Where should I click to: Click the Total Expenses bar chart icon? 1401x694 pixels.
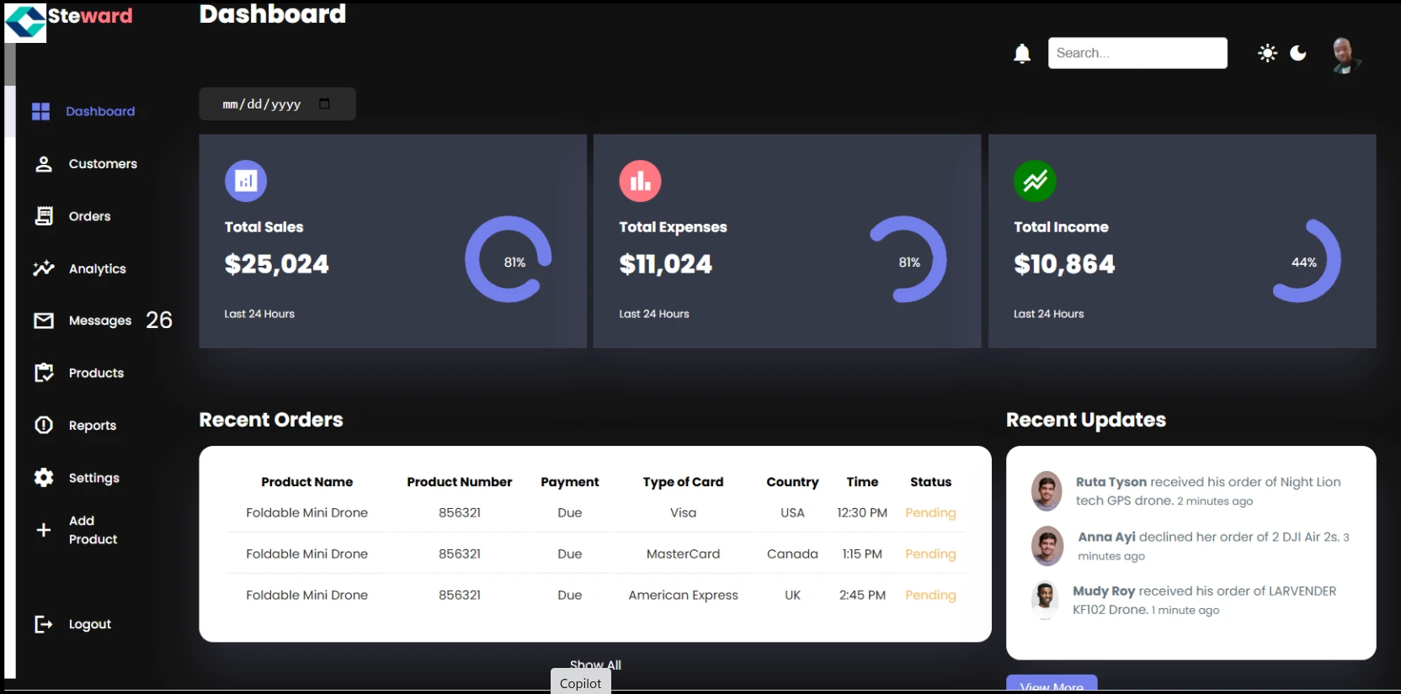[x=640, y=181]
